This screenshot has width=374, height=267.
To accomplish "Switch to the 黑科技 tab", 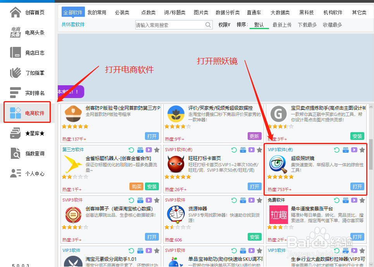I will click(x=307, y=12).
